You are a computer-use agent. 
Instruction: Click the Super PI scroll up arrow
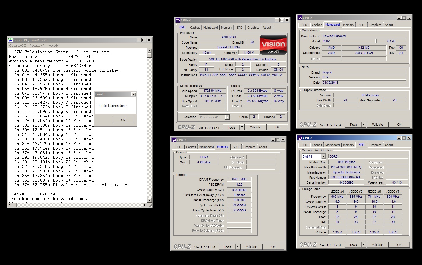coord(150,51)
